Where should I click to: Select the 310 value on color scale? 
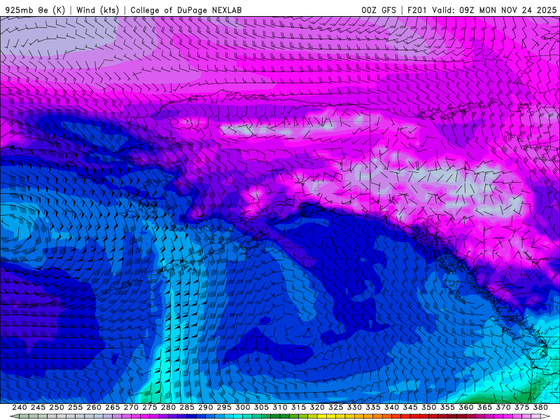(x=279, y=407)
